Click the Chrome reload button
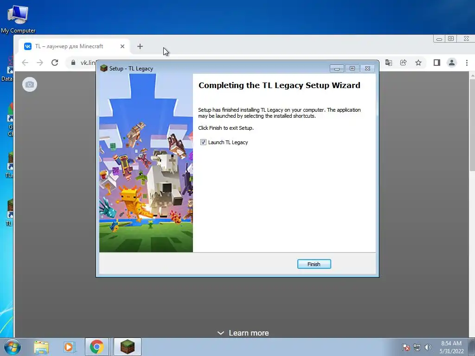Viewport: 475px width, 356px height. coord(55,63)
